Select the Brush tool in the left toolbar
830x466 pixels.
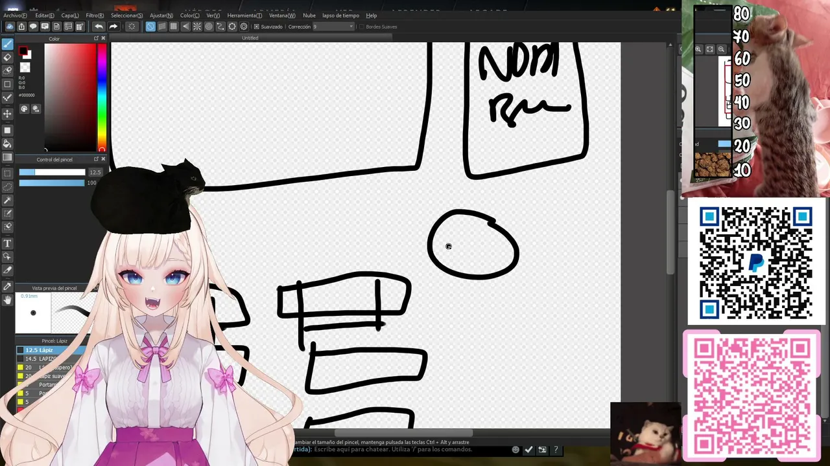click(x=8, y=44)
